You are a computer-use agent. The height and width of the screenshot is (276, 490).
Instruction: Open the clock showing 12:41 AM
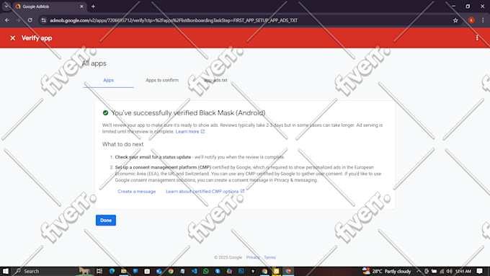463,271
